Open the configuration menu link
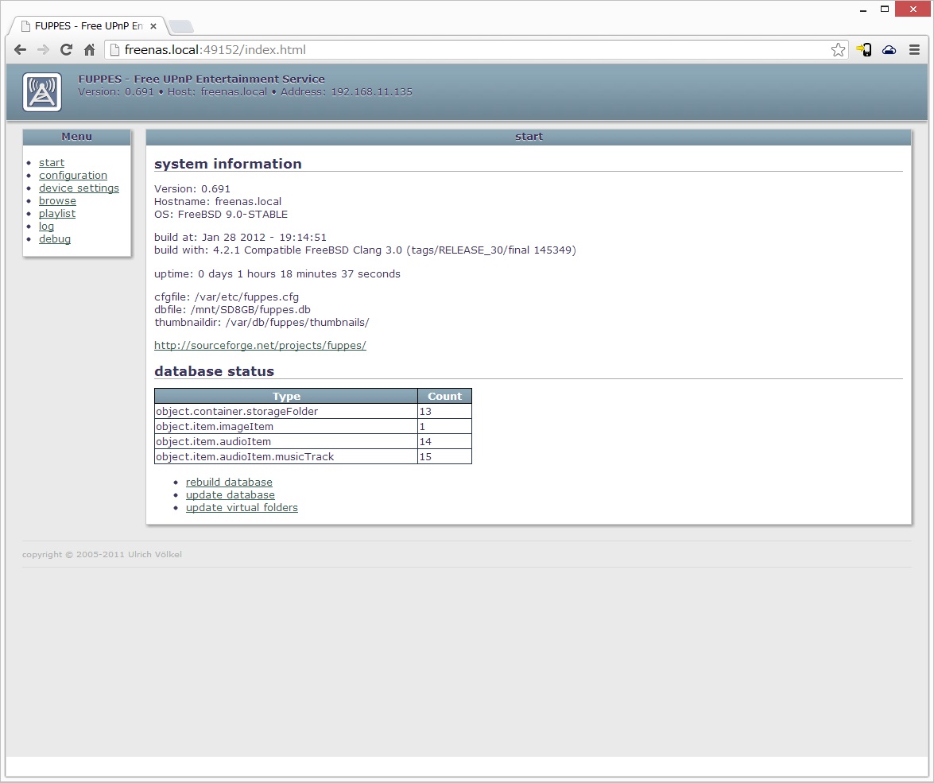Image resolution: width=934 pixels, height=783 pixels. tap(73, 175)
